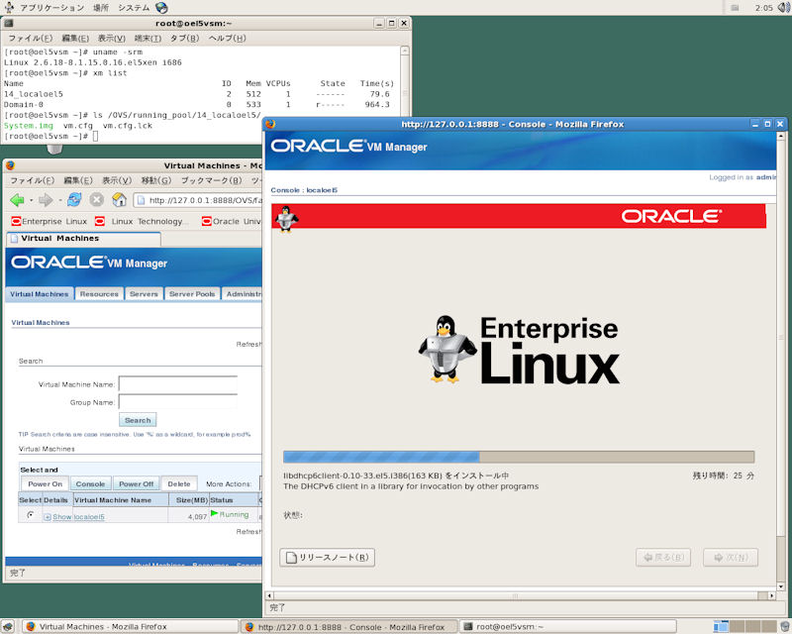The image size is (792, 634).
Task: Click the Refresh link below the VM table
Action: click(249, 531)
